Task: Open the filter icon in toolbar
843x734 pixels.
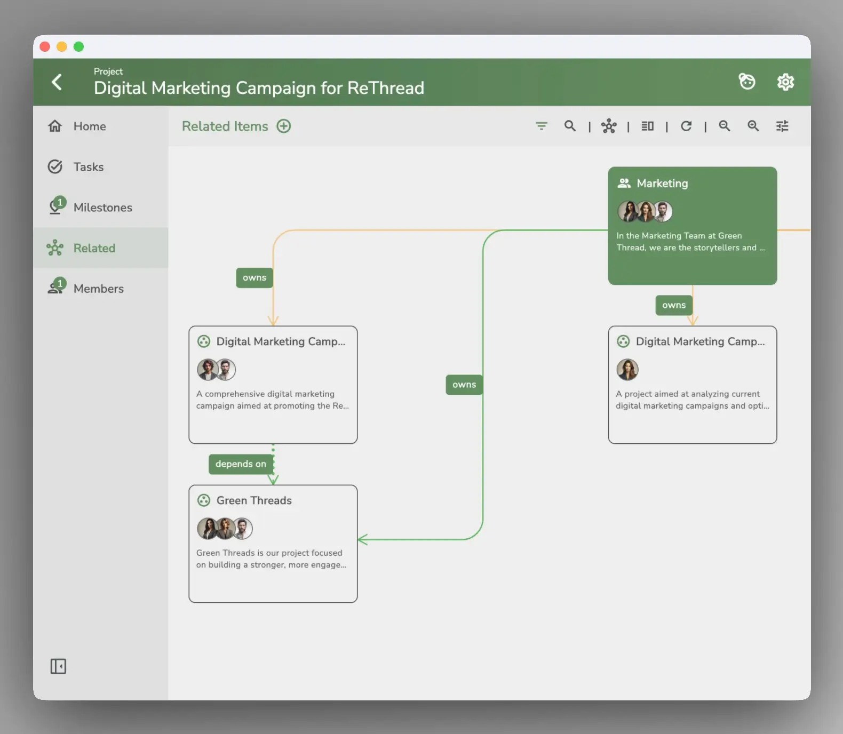Action: point(542,126)
